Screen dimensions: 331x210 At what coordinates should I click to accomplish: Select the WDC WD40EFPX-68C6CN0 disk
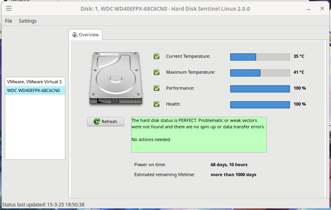[35, 90]
